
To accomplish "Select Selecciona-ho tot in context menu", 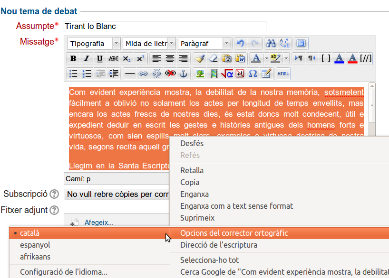I will pos(209,260).
